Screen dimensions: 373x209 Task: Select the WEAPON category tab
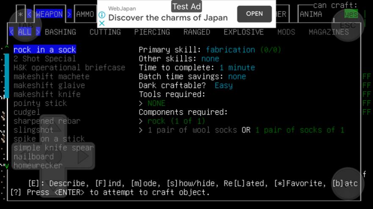tap(49, 14)
